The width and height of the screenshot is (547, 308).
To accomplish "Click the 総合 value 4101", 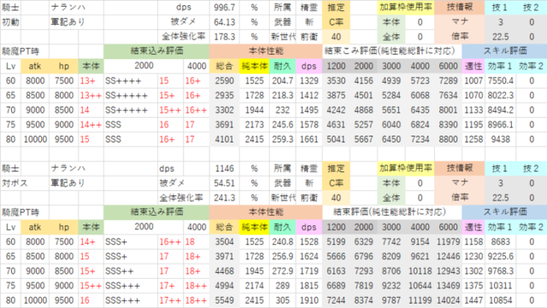I will (224, 139).
